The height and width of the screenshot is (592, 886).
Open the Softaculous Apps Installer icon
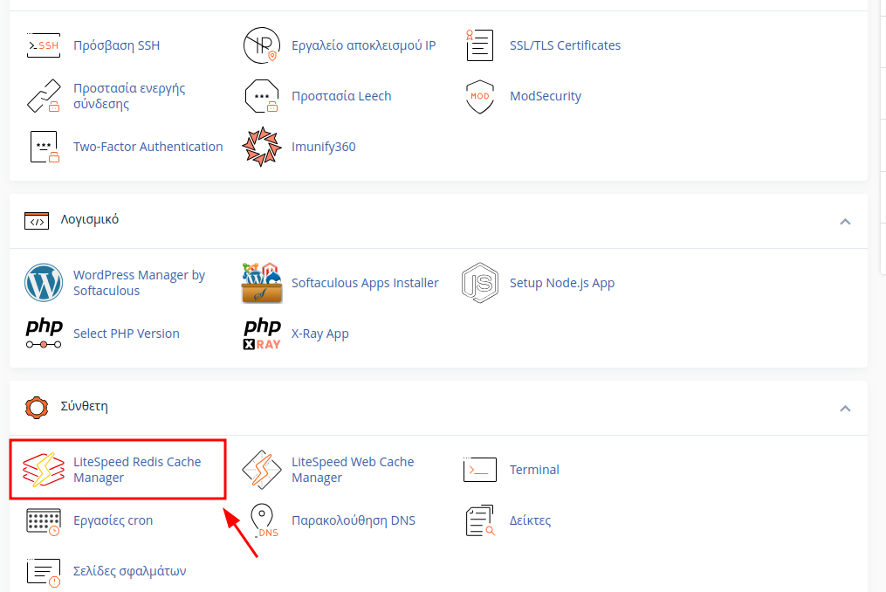[262, 283]
